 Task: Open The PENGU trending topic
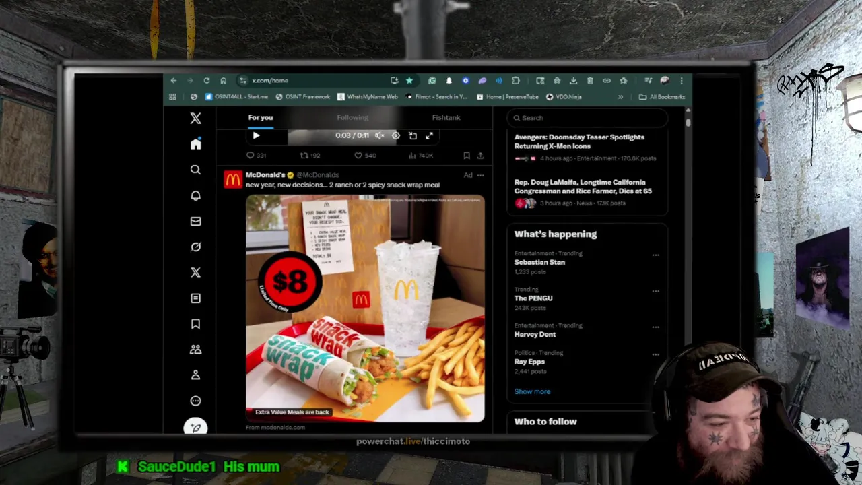point(533,298)
